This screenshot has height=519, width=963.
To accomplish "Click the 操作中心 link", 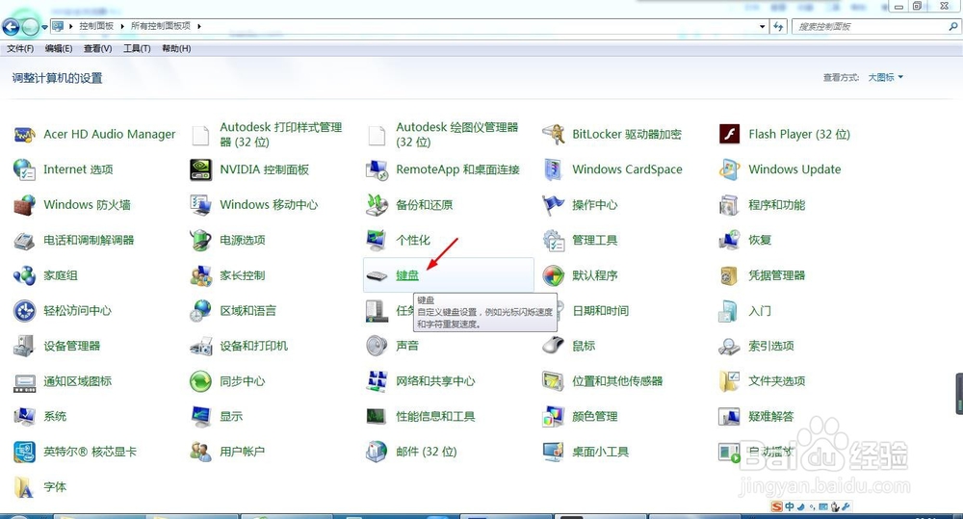I will (x=594, y=205).
